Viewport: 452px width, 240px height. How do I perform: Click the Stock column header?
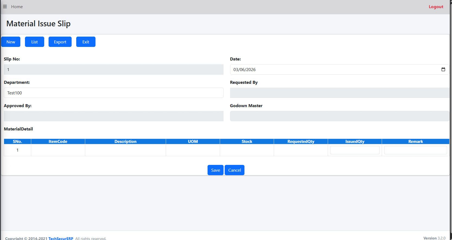pyautogui.click(x=247, y=141)
